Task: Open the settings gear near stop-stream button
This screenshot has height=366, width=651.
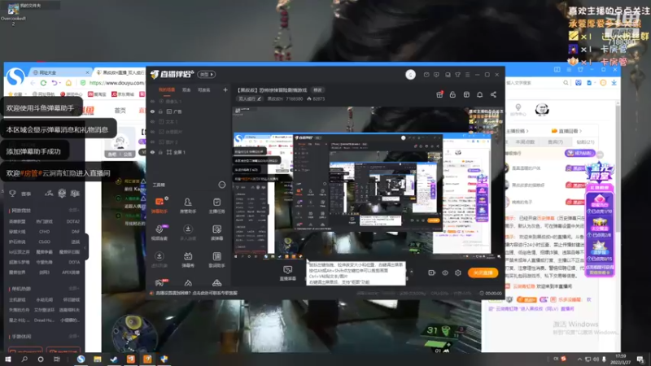Action: point(458,272)
